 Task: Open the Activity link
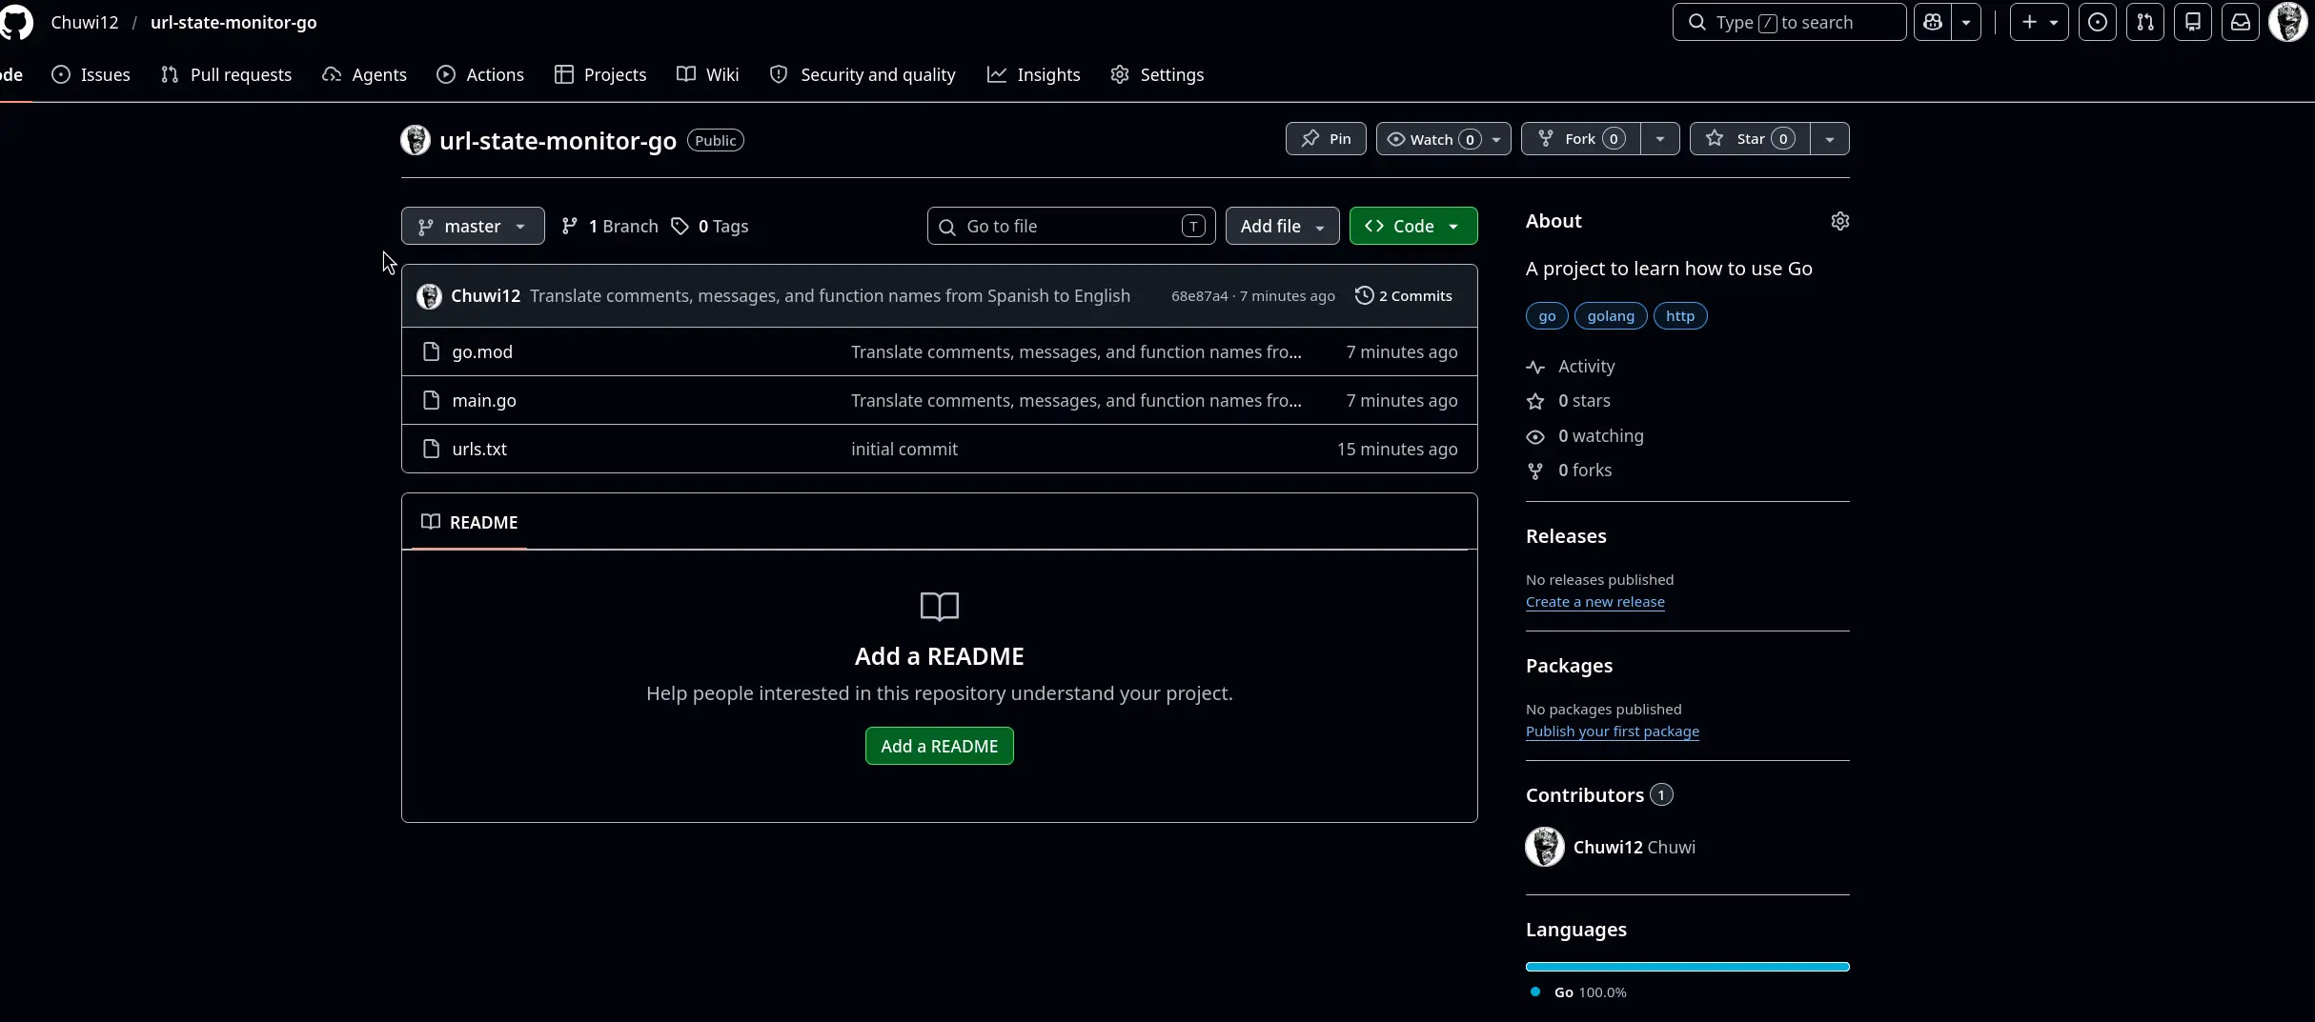(x=1572, y=366)
